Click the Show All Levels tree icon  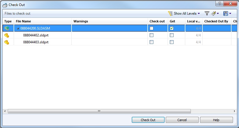pyautogui.click(x=170, y=13)
